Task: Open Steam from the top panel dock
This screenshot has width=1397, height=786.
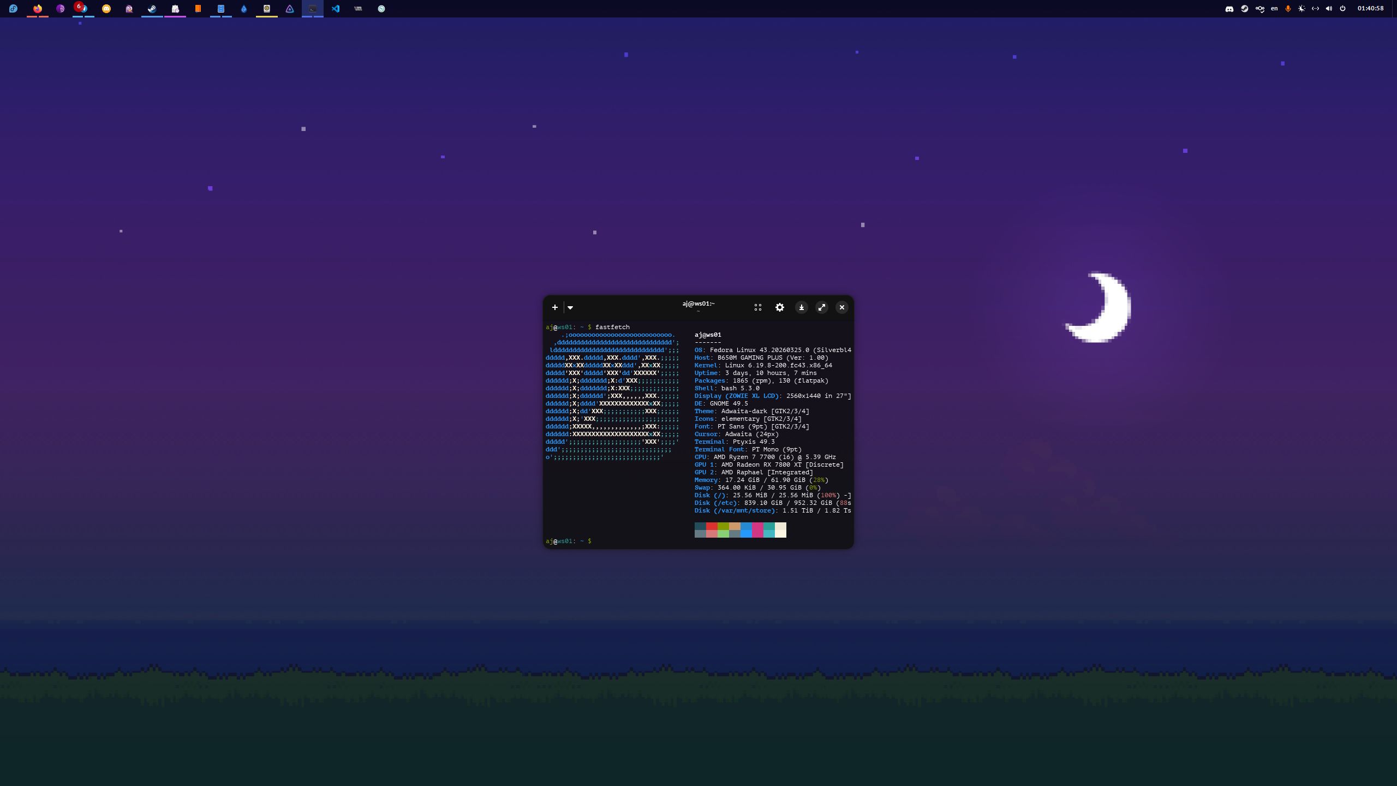Action: 152,8
